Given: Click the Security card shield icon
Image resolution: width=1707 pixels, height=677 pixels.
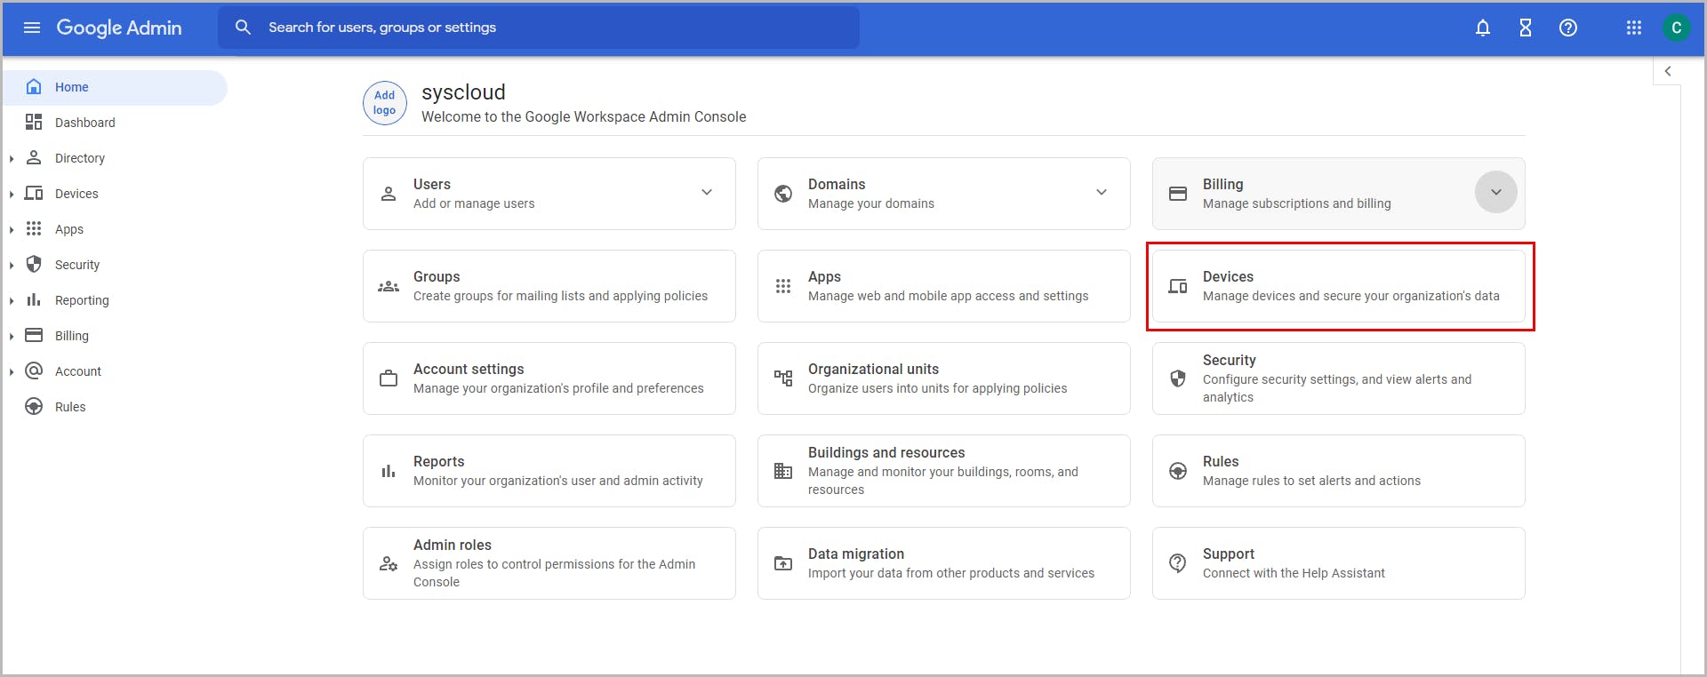Looking at the screenshot, I should pyautogui.click(x=1178, y=378).
